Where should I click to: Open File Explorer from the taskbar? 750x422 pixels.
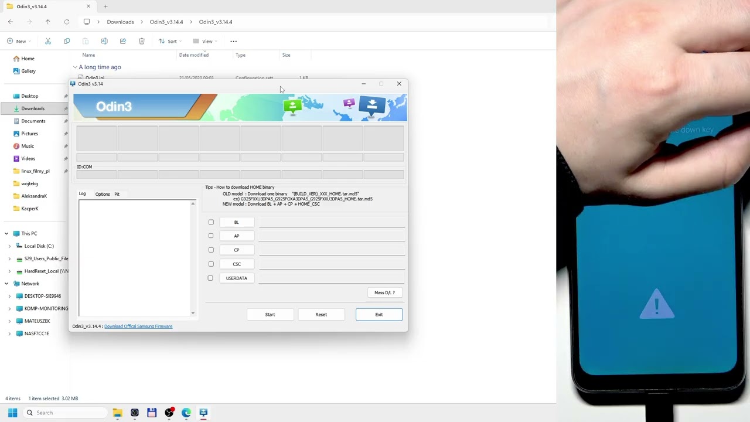click(x=117, y=413)
